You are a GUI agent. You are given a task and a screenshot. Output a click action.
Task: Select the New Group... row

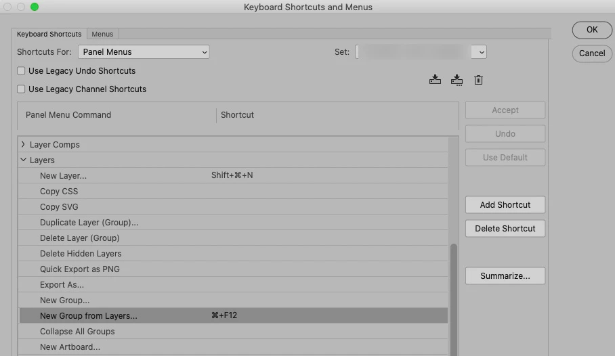(233, 301)
